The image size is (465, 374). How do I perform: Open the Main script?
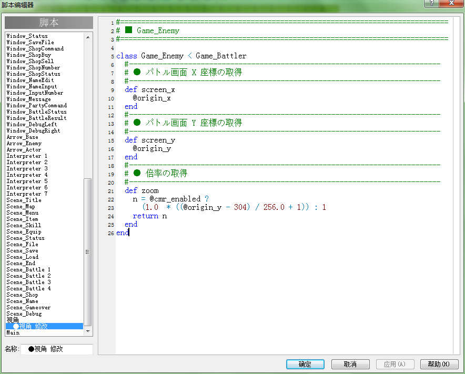click(x=13, y=332)
